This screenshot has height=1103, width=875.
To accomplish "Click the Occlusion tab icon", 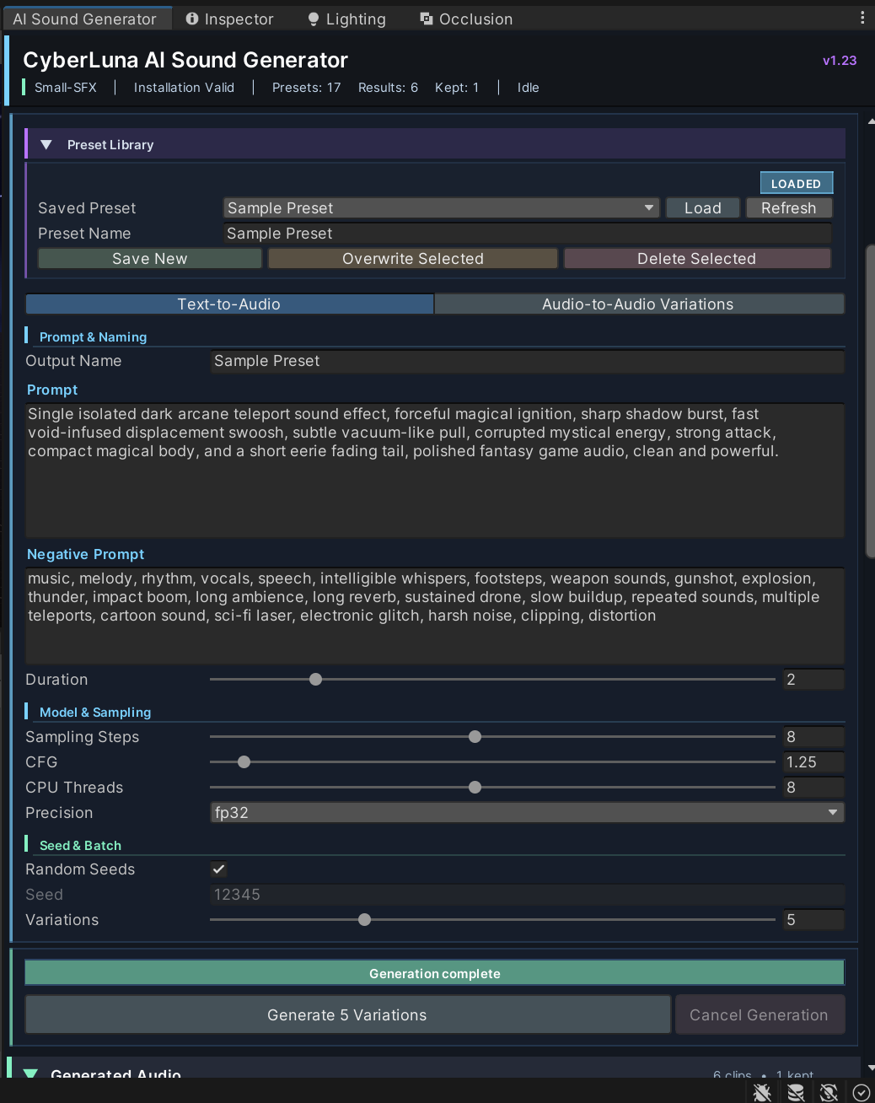I will pyautogui.click(x=427, y=19).
